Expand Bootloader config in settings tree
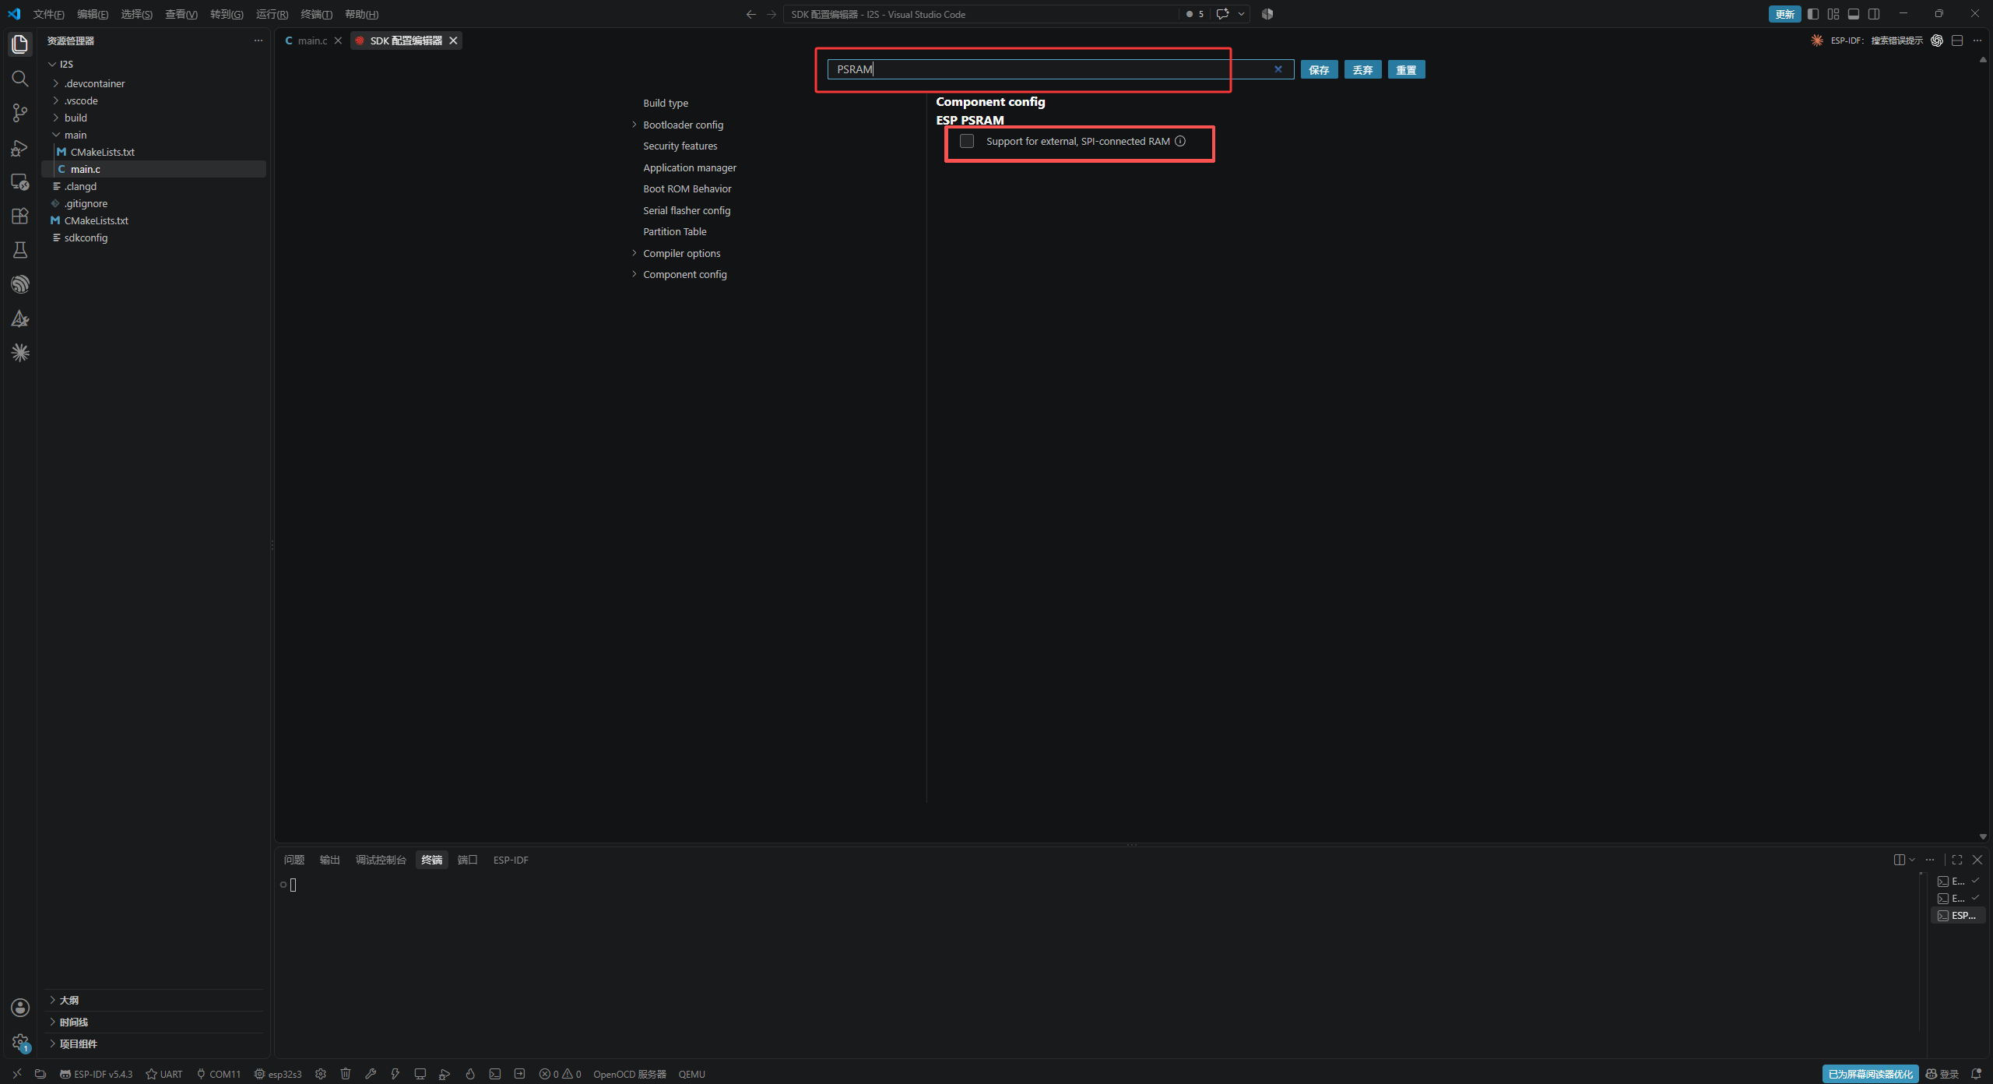This screenshot has height=1084, width=1993. tap(634, 125)
